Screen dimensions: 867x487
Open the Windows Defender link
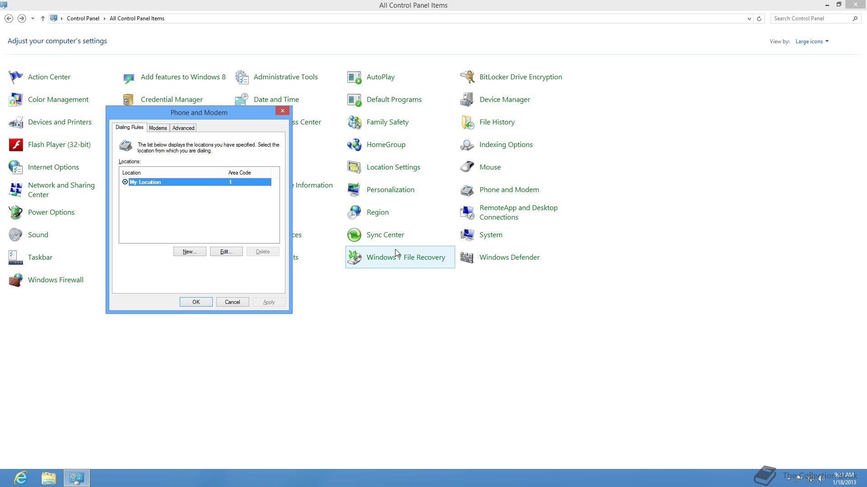(509, 257)
